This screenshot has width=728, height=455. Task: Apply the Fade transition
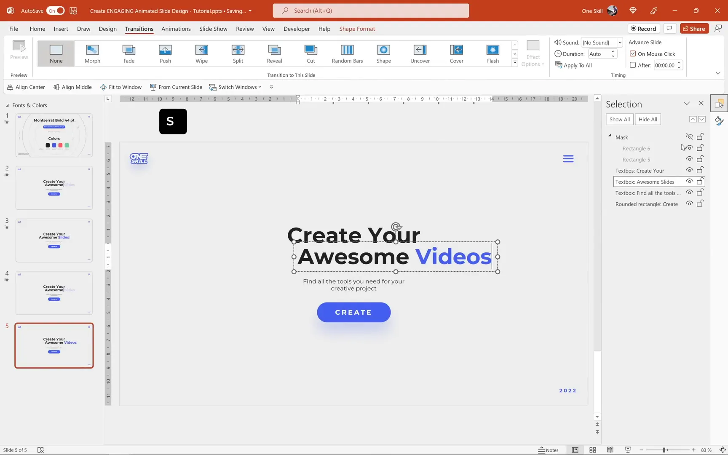point(129,54)
